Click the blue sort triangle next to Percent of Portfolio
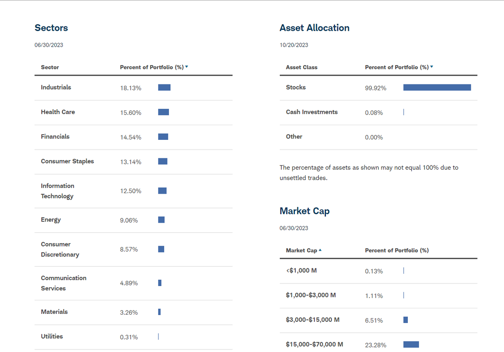The height and width of the screenshot is (352, 504). click(186, 66)
